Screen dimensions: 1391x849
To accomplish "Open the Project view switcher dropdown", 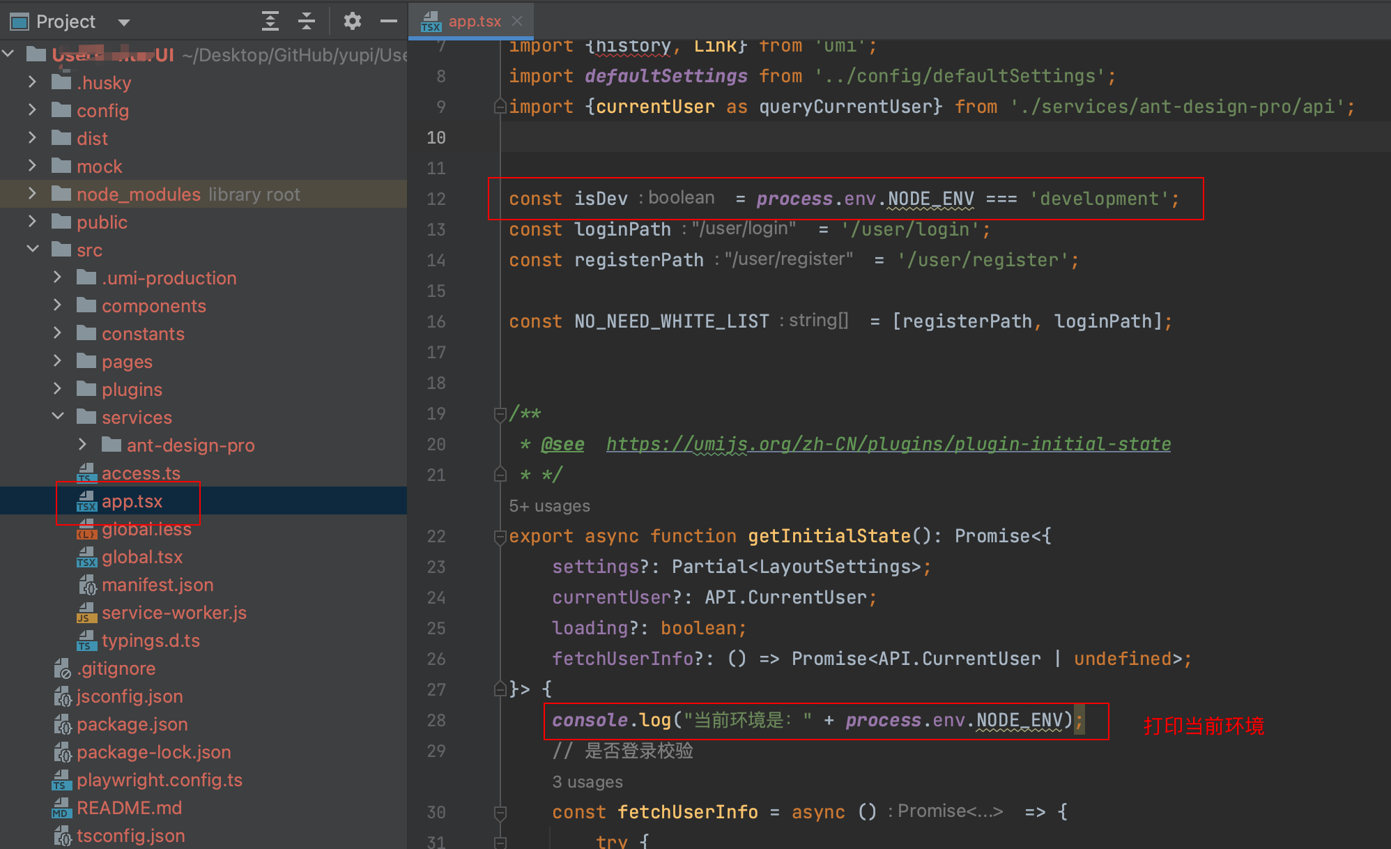I will point(124,22).
